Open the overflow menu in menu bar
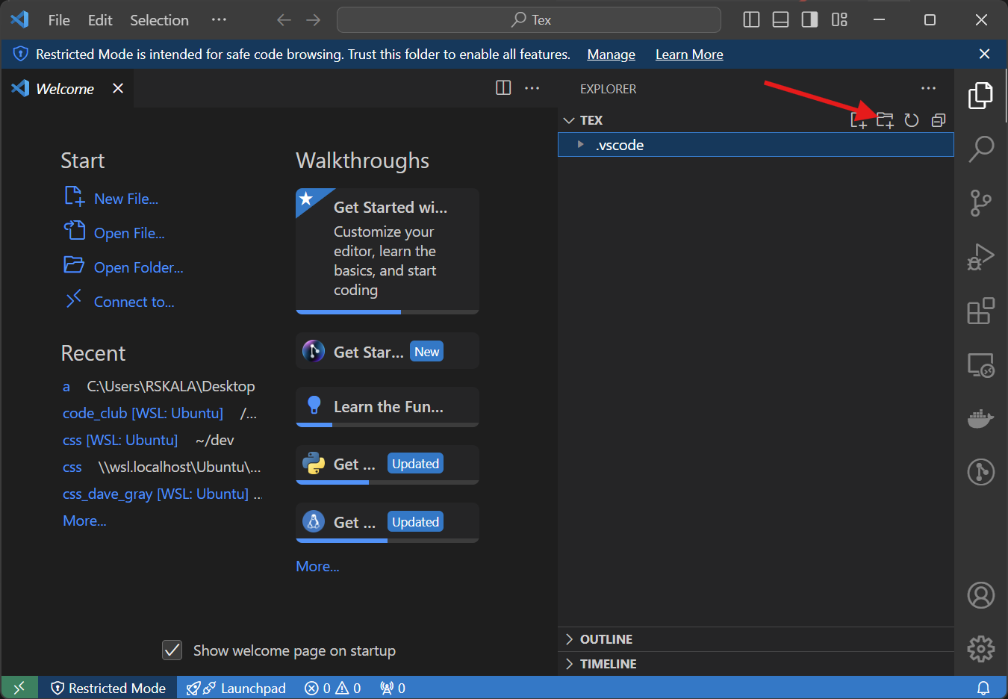The width and height of the screenshot is (1008, 699). (x=219, y=19)
